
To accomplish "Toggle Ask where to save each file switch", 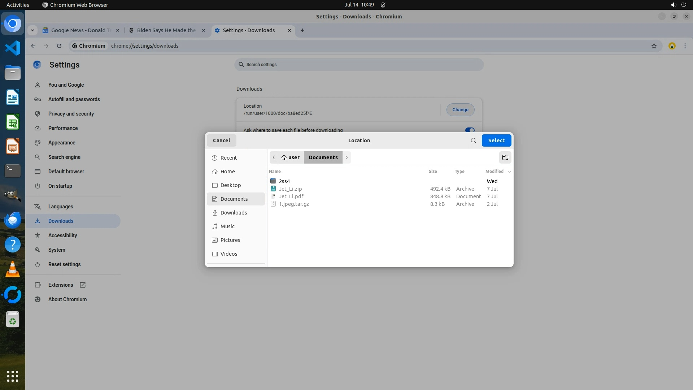I will pos(469,130).
